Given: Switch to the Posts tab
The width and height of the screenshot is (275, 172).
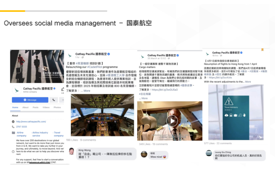Looking at the screenshot, I should click(x=36, y=107).
